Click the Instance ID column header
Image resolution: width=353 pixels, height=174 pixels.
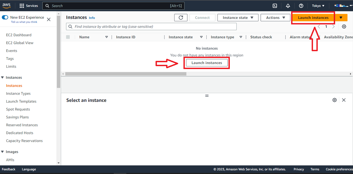coord(126,37)
